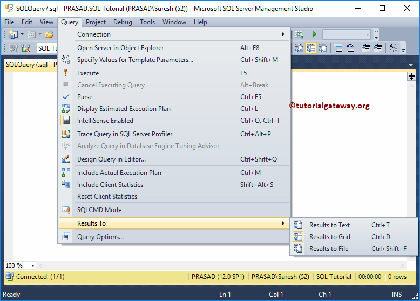The height and width of the screenshot is (301, 420).
Task: Click the Connected. (1/1) status text
Action: [40, 277]
